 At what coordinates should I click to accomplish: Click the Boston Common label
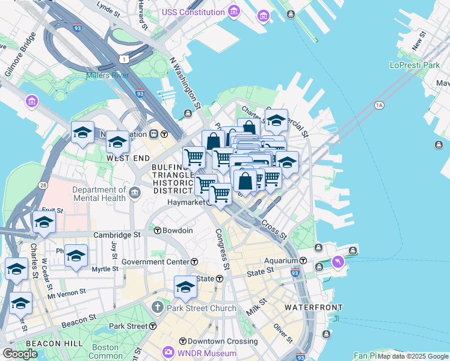pos(105,351)
